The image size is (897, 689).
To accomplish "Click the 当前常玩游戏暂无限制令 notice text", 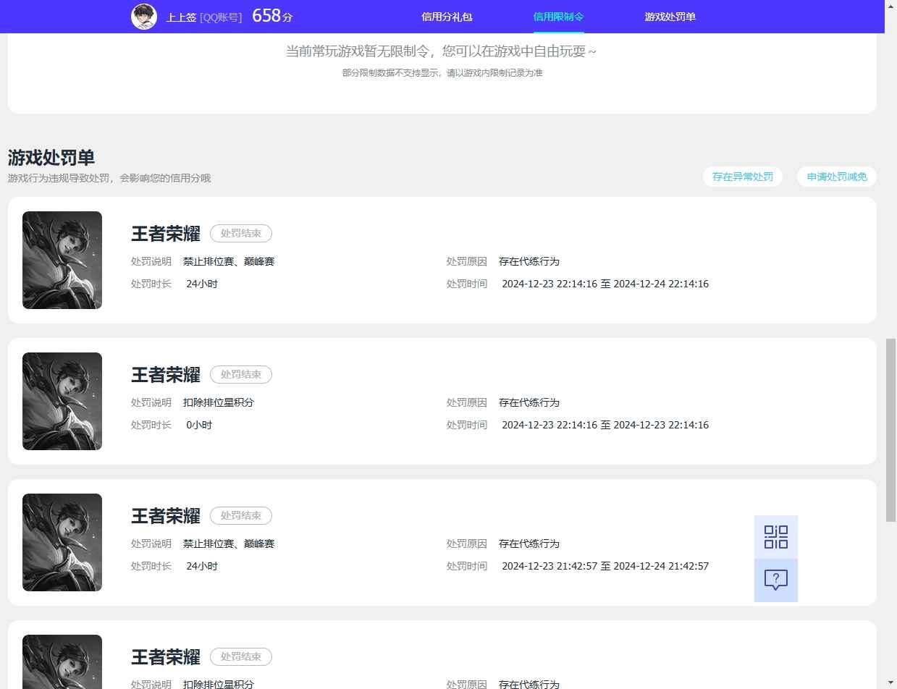I will 442,51.
